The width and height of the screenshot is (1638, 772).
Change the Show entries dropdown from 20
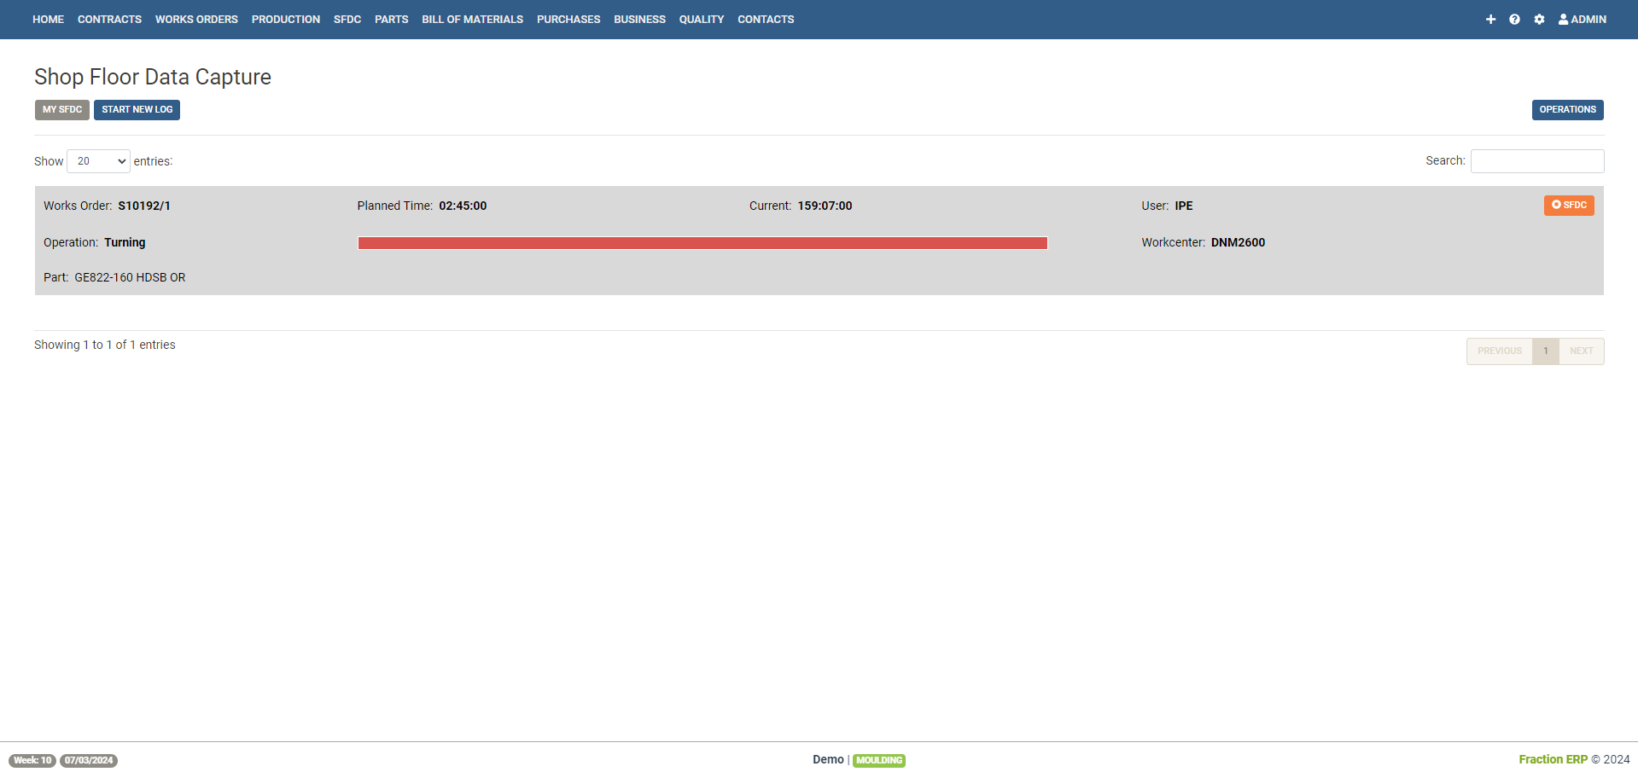coord(97,160)
